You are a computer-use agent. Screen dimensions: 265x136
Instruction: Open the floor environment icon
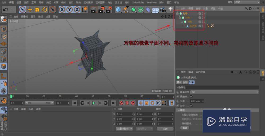click(156, 10)
